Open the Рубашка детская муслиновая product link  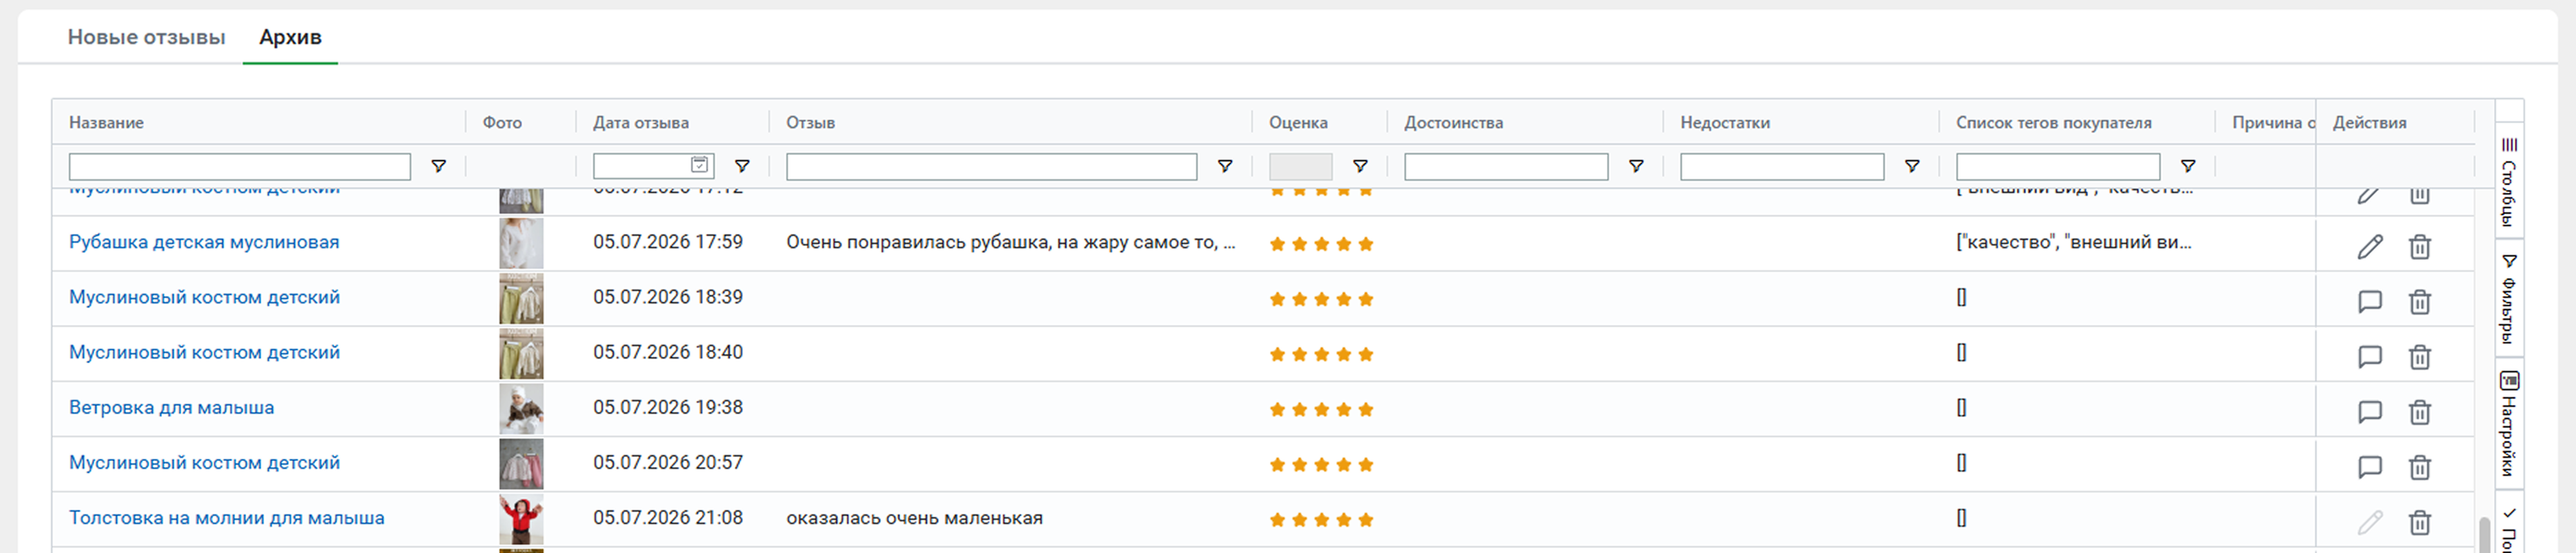tap(204, 242)
